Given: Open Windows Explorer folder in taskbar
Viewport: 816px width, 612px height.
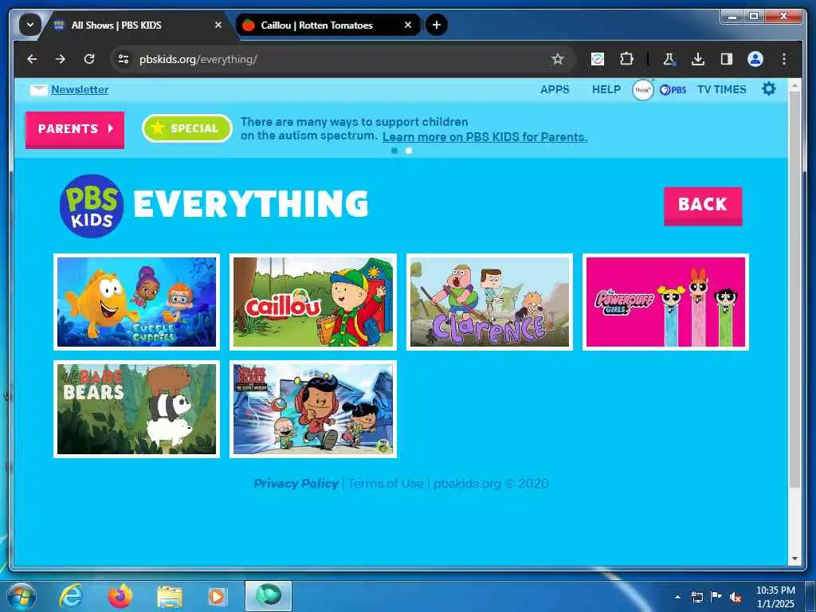Looking at the screenshot, I should pyautogui.click(x=170, y=597).
